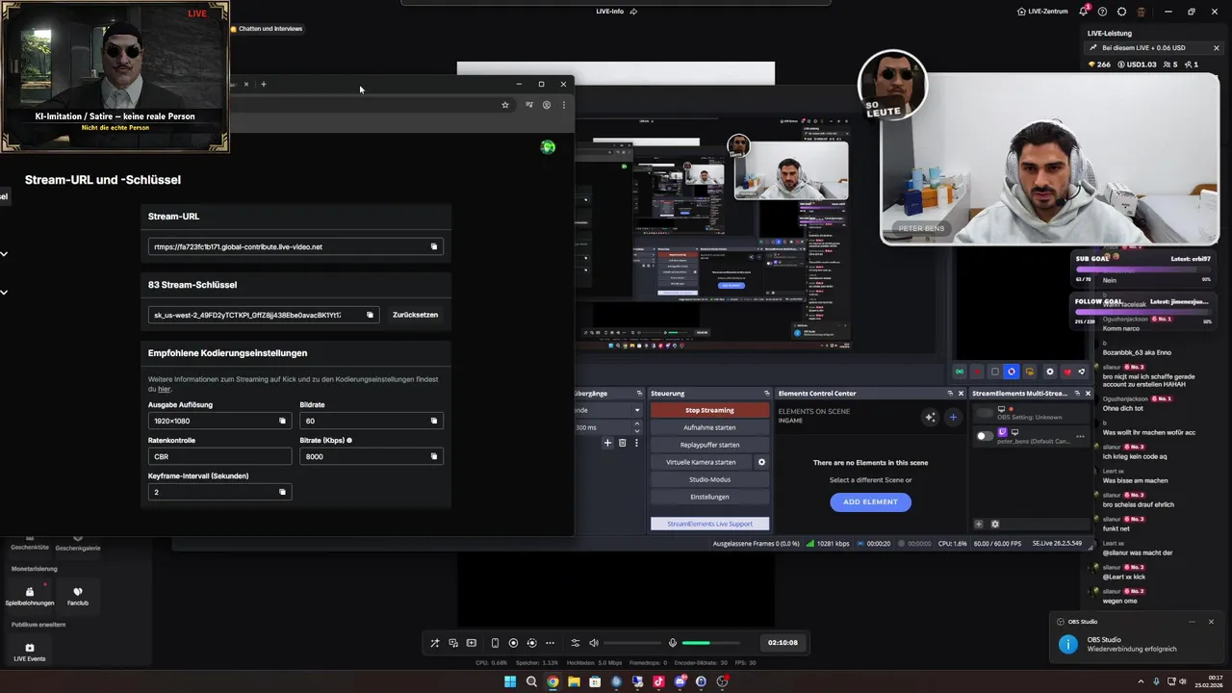Copy the Bildrate value icon

pyautogui.click(x=433, y=421)
